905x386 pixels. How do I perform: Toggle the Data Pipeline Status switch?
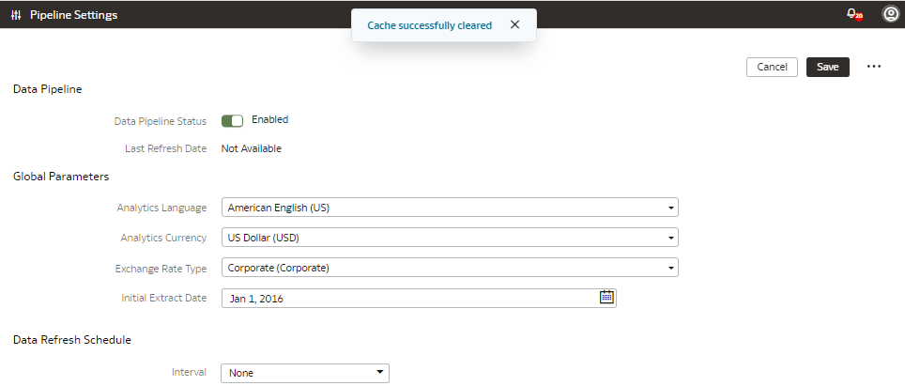232,120
